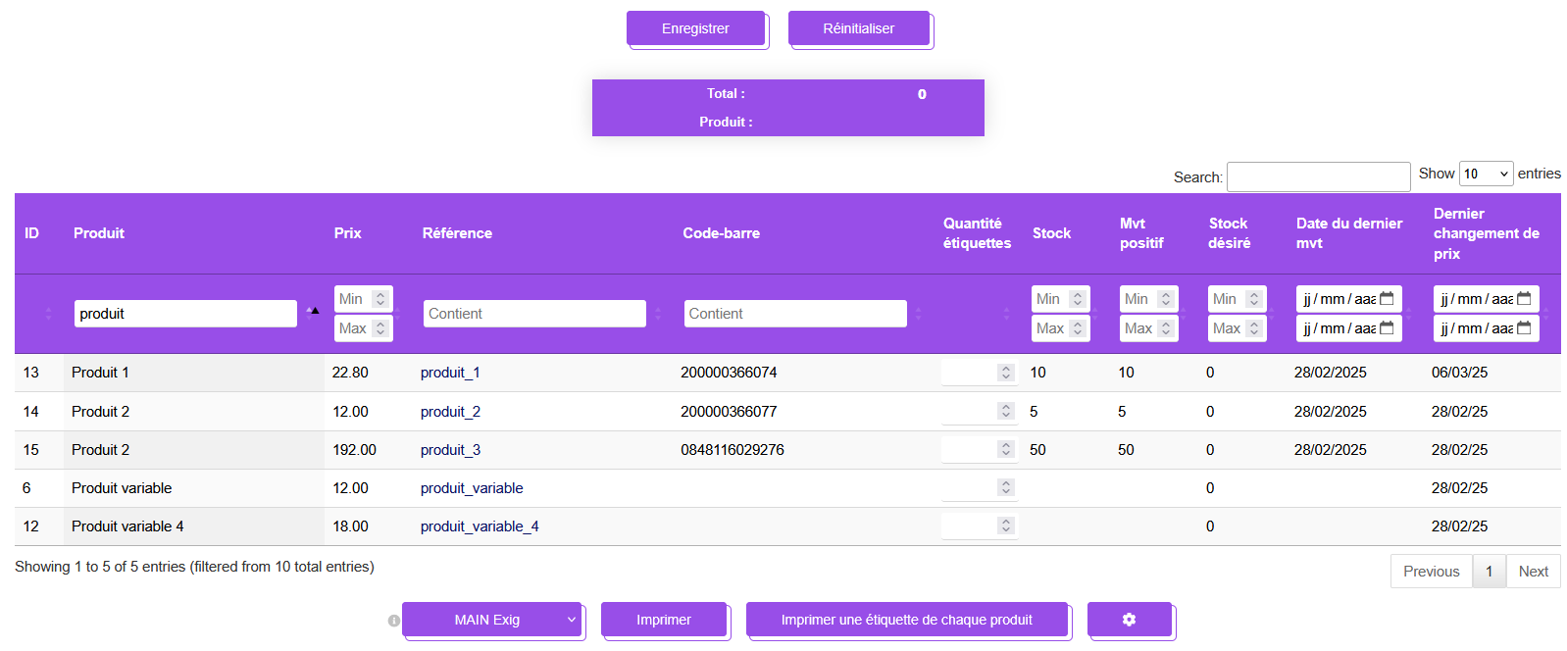Sort table by Prix column header
Screen dimensions: 1567x651
[347, 233]
